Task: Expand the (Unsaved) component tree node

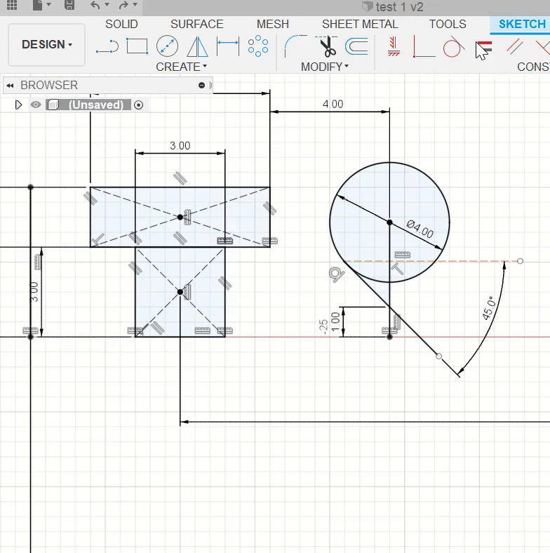Action: [18, 105]
